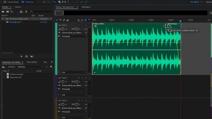This screenshot has width=212, height=119.
Task: Arm Piste 1 for recording with R
Action: click(86, 25)
